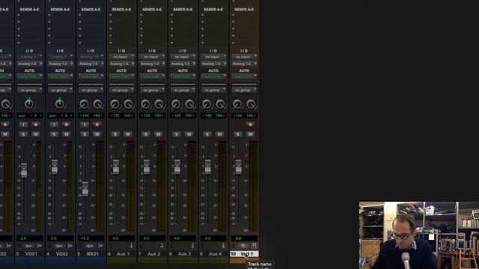Screen dimensions: 479x269
Task: Click Aux 3 left pan knob
Action: 177,104
